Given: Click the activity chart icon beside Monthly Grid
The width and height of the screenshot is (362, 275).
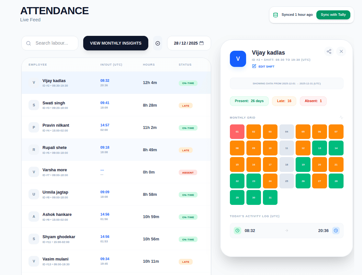Looking at the screenshot, I should click(341, 117).
